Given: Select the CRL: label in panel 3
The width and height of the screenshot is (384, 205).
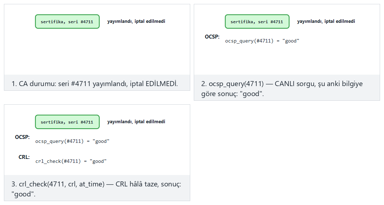Looking at the screenshot, I should pyautogui.click(x=24, y=157).
